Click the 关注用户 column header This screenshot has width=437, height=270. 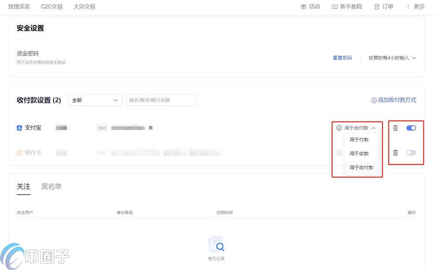pos(25,213)
